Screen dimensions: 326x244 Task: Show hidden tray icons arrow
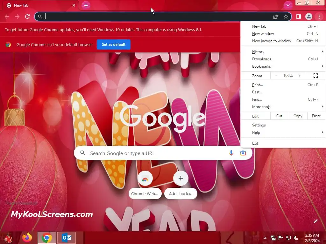(x=265, y=238)
